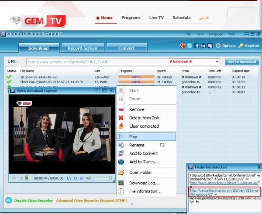
Task: Click the MySpace share icon
Action: [210, 45]
